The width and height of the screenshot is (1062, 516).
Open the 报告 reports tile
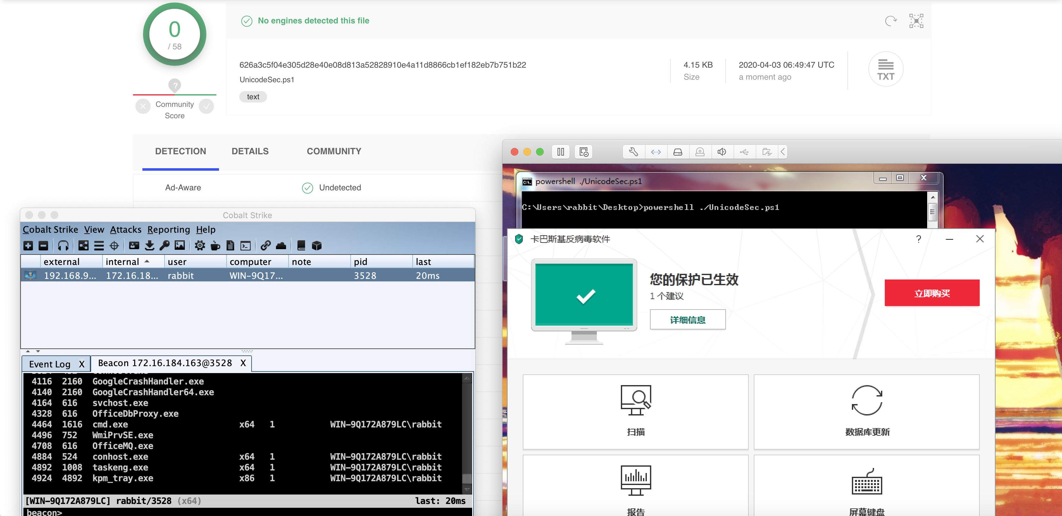point(635,486)
